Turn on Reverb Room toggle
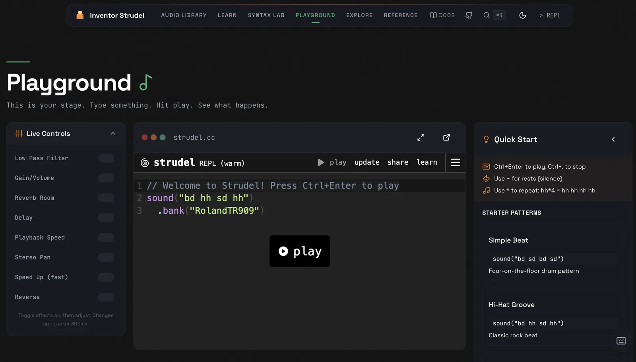Viewport: 636px width, 362px height. tap(106, 198)
